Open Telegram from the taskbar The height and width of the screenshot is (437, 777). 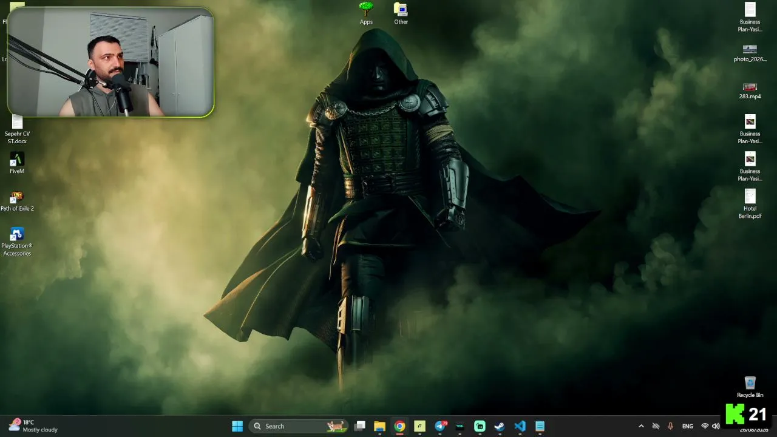click(440, 426)
